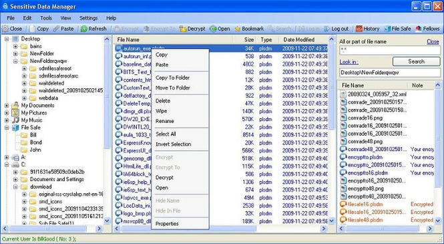Click the Search button
This screenshot has width=444, height=244.
[x=416, y=62]
